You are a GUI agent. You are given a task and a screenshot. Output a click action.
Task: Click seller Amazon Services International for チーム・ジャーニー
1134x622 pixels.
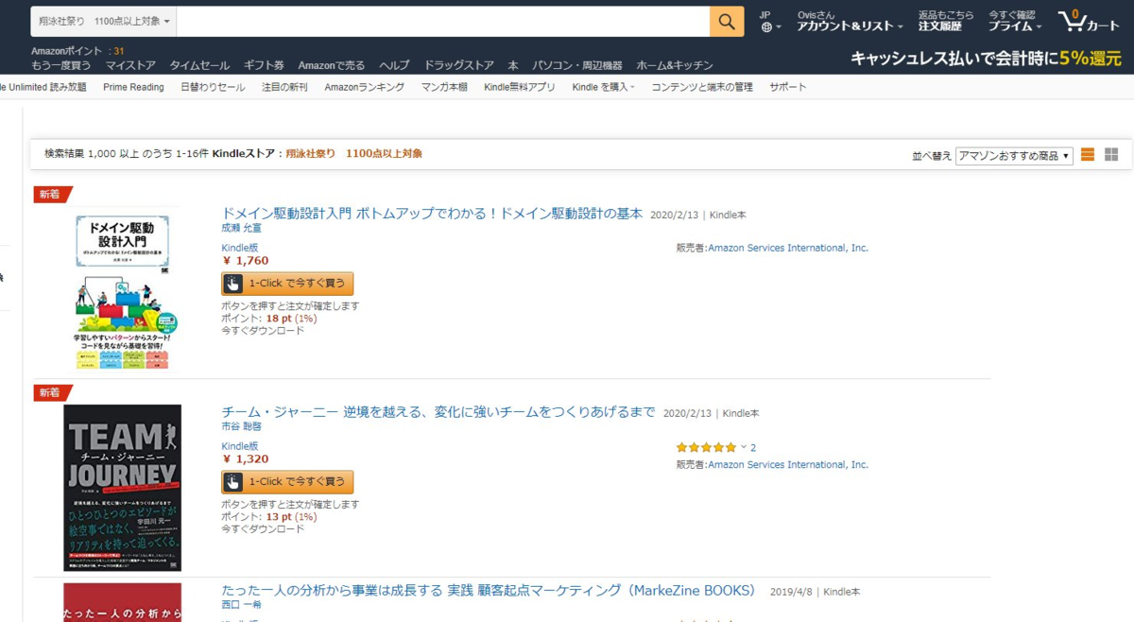tap(788, 465)
